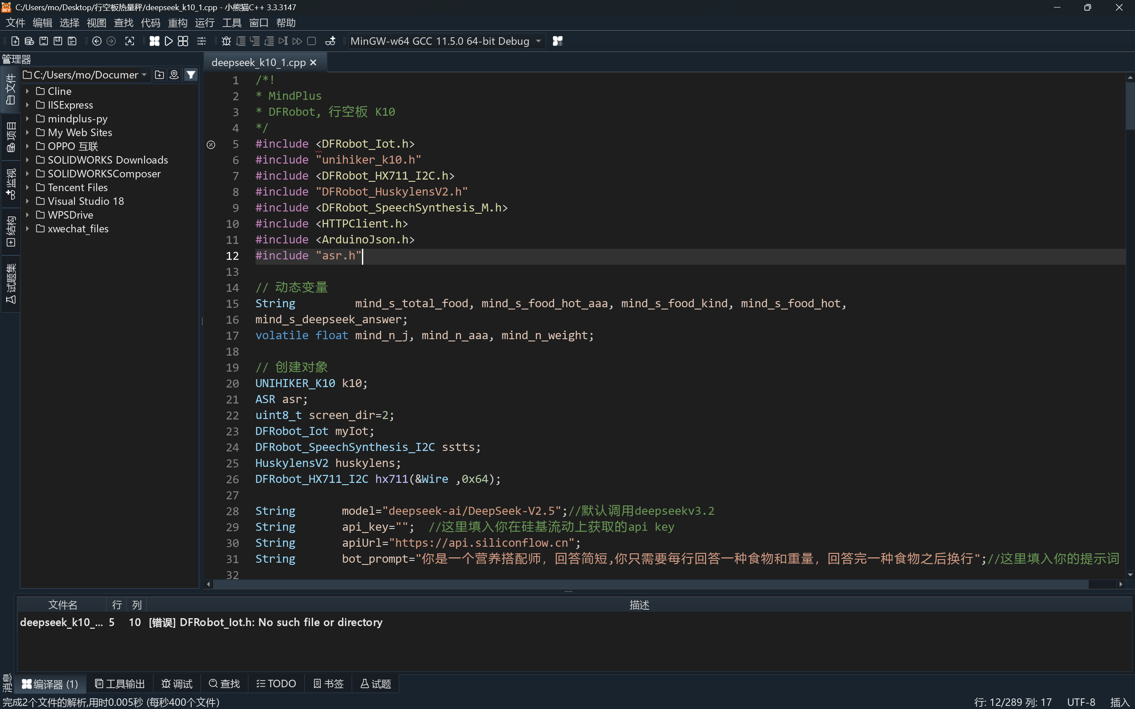Open the 工具输出 panel tab
The height and width of the screenshot is (709, 1135).
tap(120, 684)
